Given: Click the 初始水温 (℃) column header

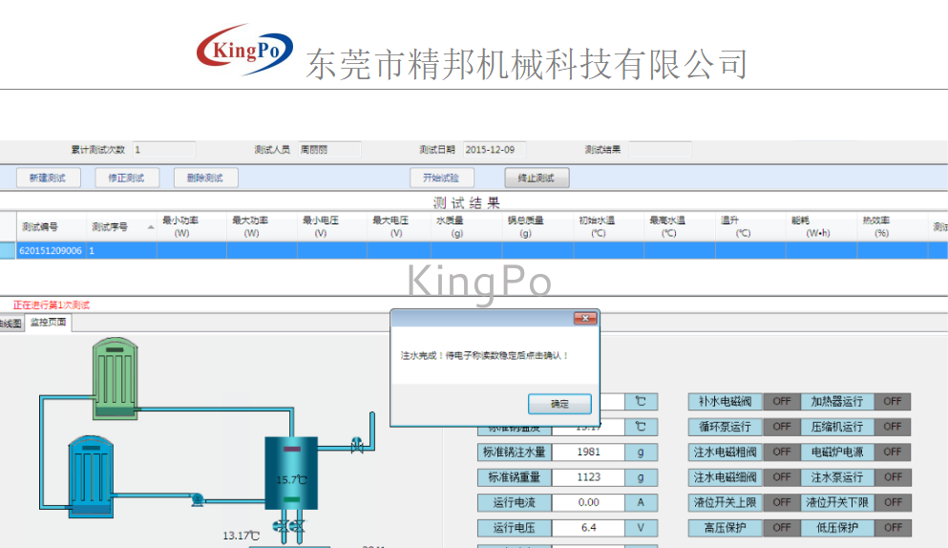Looking at the screenshot, I should (609, 227).
